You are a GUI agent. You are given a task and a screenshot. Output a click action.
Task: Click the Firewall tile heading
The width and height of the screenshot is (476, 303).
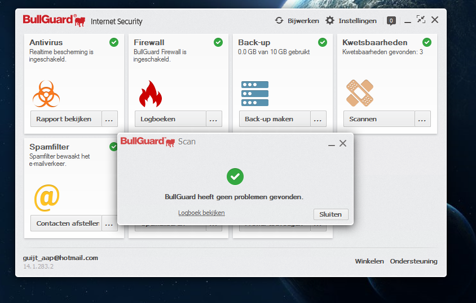(149, 42)
